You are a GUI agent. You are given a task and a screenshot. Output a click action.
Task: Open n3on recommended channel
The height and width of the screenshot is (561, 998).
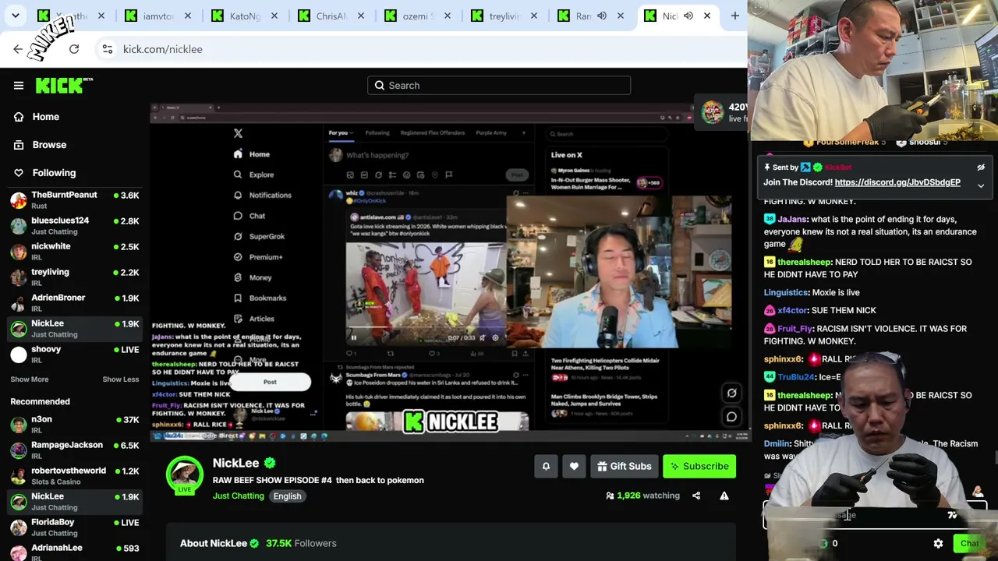75,425
